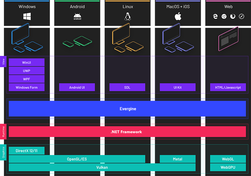Click the green Android devices illustration
This screenshot has width=251, height=176.
[x=77, y=41]
